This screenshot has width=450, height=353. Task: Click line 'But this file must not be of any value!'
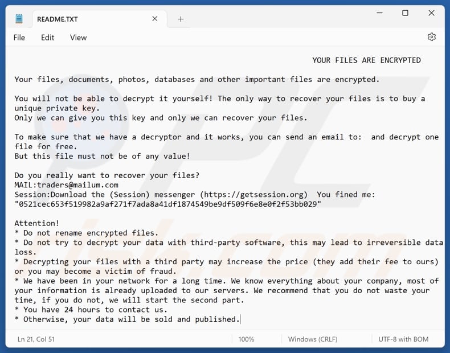click(x=102, y=156)
